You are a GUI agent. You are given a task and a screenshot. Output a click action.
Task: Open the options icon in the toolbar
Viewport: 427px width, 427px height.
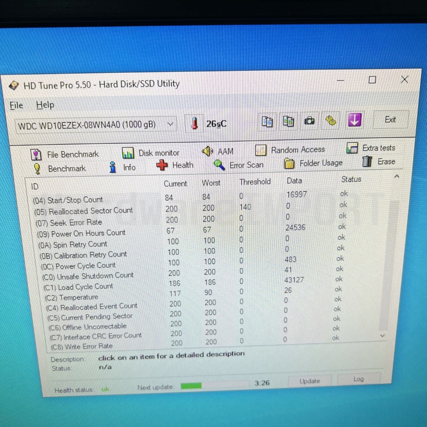(331, 121)
